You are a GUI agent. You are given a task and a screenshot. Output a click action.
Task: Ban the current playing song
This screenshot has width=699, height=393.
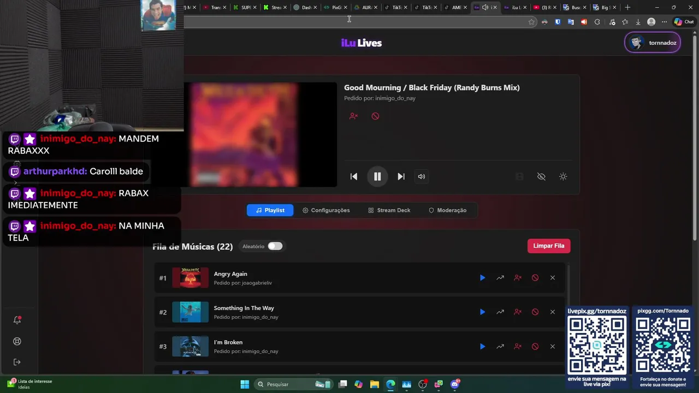click(375, 116)
